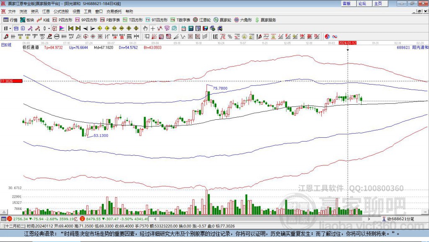Click Tp=84.9732 value
Image resolution: width=429 pixels, height=242 pixels.
(53, 48)
